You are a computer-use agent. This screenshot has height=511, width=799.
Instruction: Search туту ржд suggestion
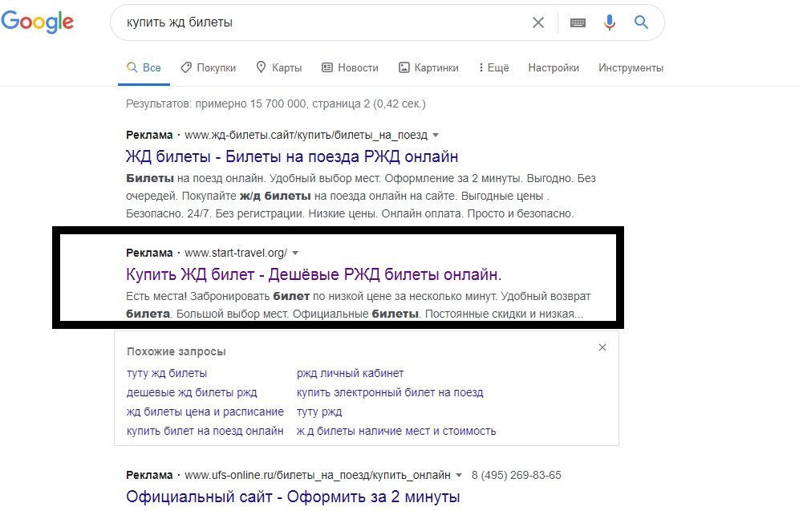319,412
